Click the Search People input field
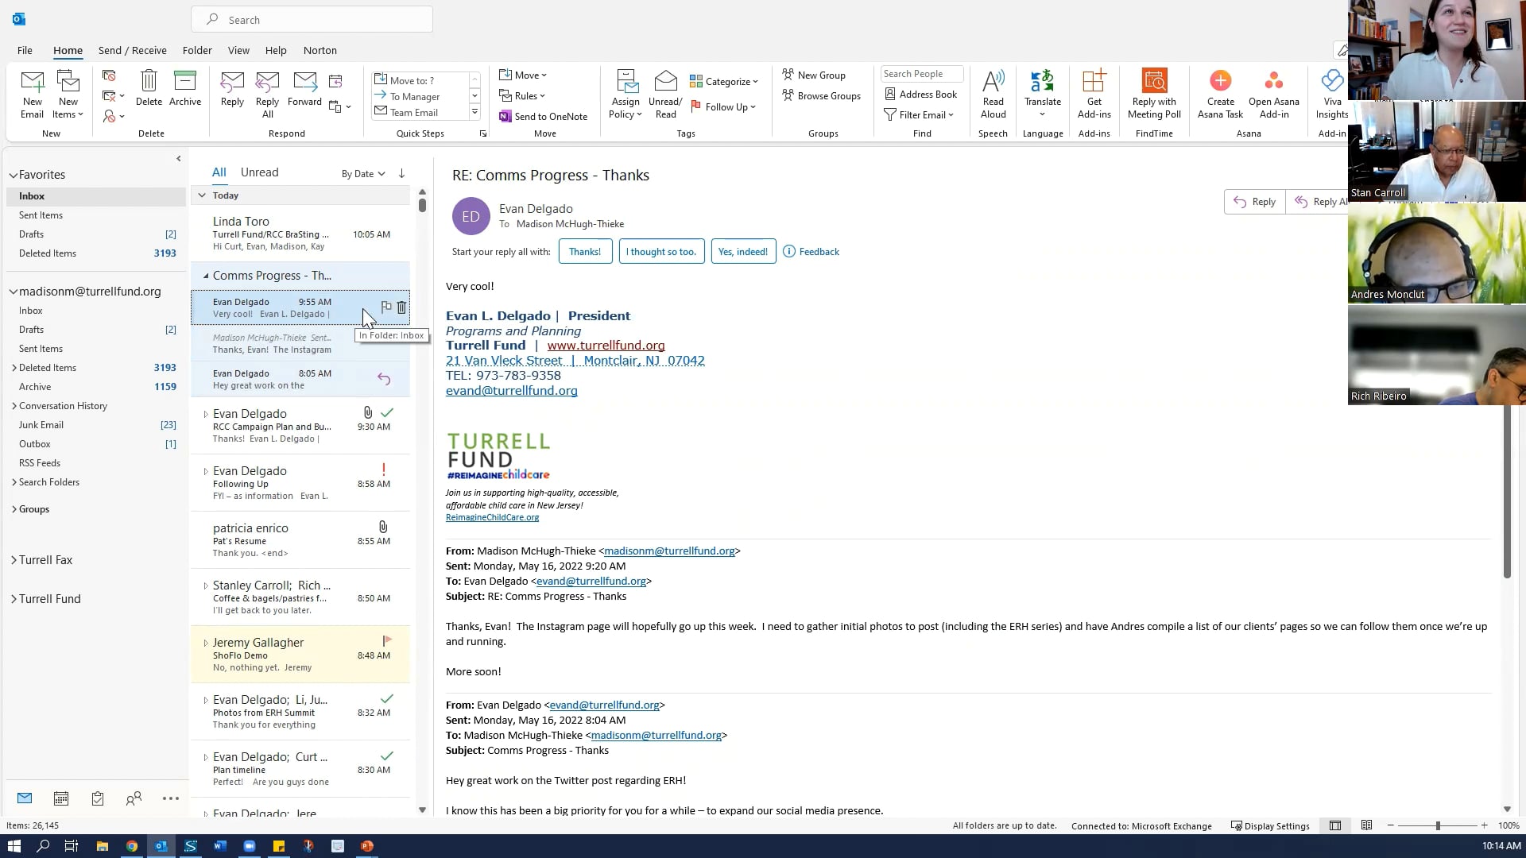 (921, 73)
